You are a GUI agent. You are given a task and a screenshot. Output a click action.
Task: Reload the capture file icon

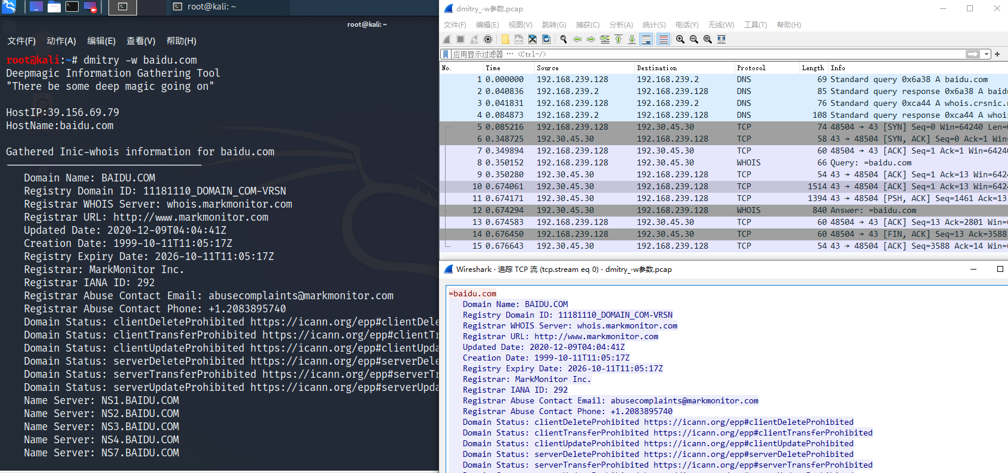pyautogui.click(x=546, y=39)
